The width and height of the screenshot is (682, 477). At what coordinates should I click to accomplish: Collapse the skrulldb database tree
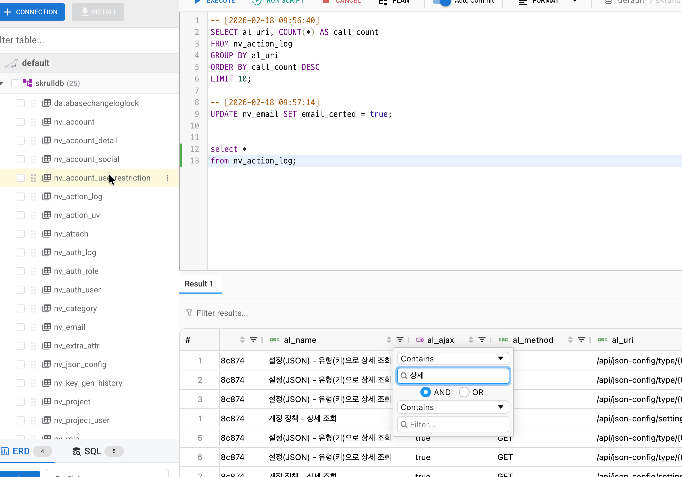click(3, 83)
